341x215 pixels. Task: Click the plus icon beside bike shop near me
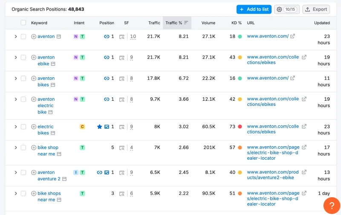point(34,147)
